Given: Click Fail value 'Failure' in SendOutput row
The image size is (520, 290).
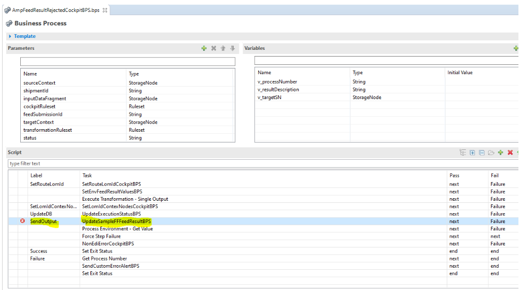Looking at the screenshot, I should point(498,222).
